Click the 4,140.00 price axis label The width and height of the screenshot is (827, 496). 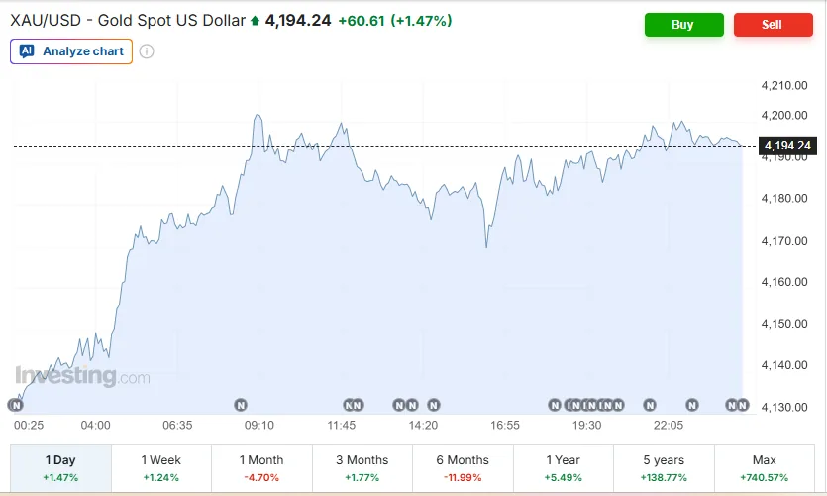click(x=784, y=365)
